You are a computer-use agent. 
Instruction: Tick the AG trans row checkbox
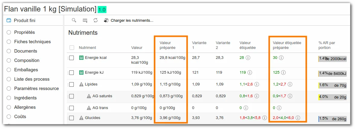tap(72, 108)
